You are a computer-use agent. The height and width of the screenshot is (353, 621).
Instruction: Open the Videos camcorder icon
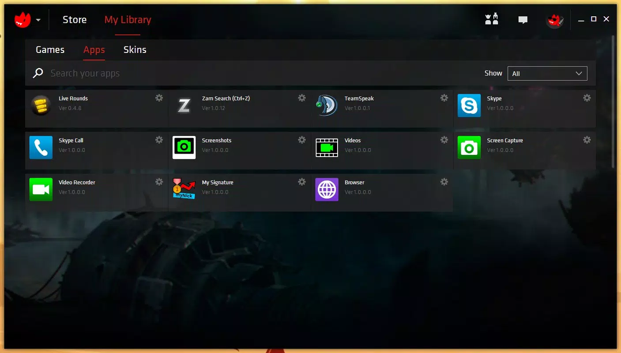tap(327, 147)
